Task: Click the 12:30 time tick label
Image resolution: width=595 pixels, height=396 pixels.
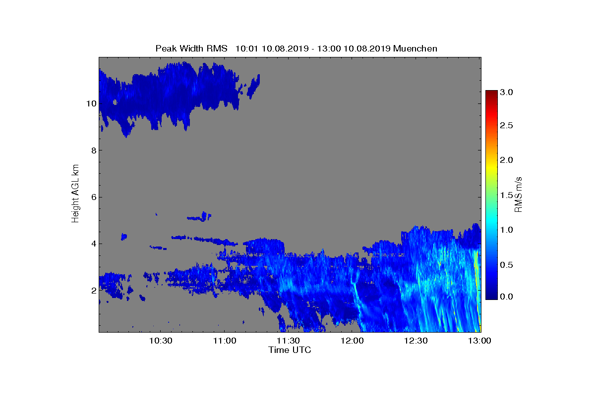Action: click(x=416, y=341)
